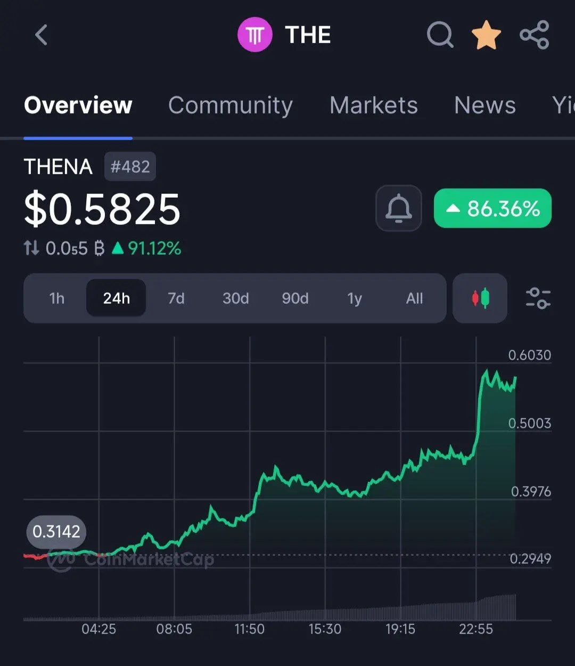575x666 pixels.
Task: Tap the price line peak on chart
Action: pos(486,371)
